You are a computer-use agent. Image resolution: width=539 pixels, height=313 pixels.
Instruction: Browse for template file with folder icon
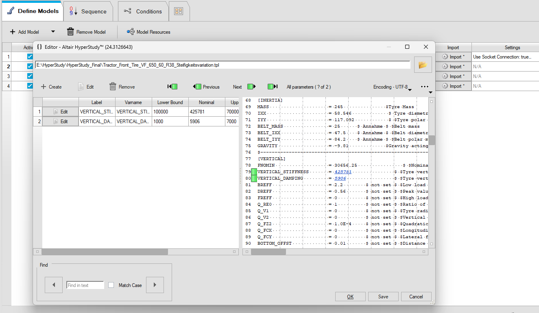[423, 65]
